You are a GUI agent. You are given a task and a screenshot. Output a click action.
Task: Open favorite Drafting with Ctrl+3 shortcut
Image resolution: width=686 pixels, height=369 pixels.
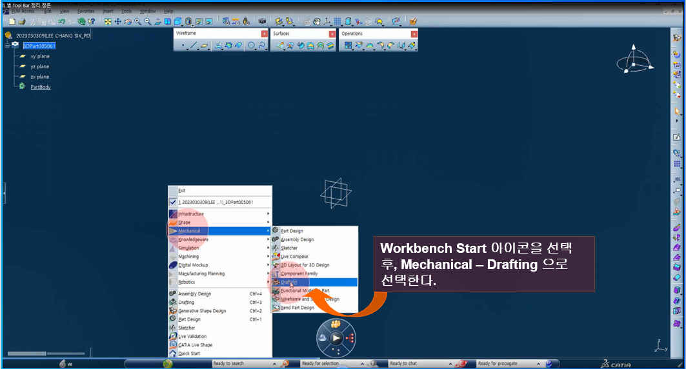tap(220, 303)
